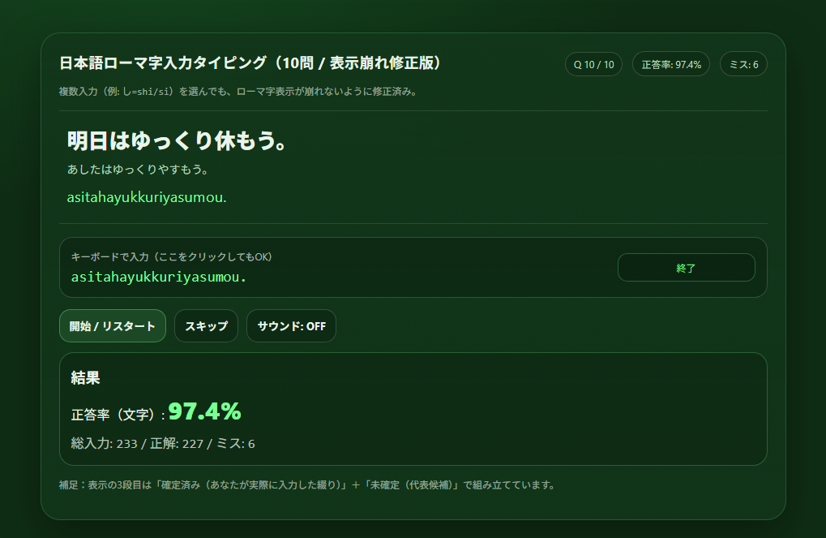Click the typed romaji text inside the input box
Viewport: 826px width, 538px height.
158,277
